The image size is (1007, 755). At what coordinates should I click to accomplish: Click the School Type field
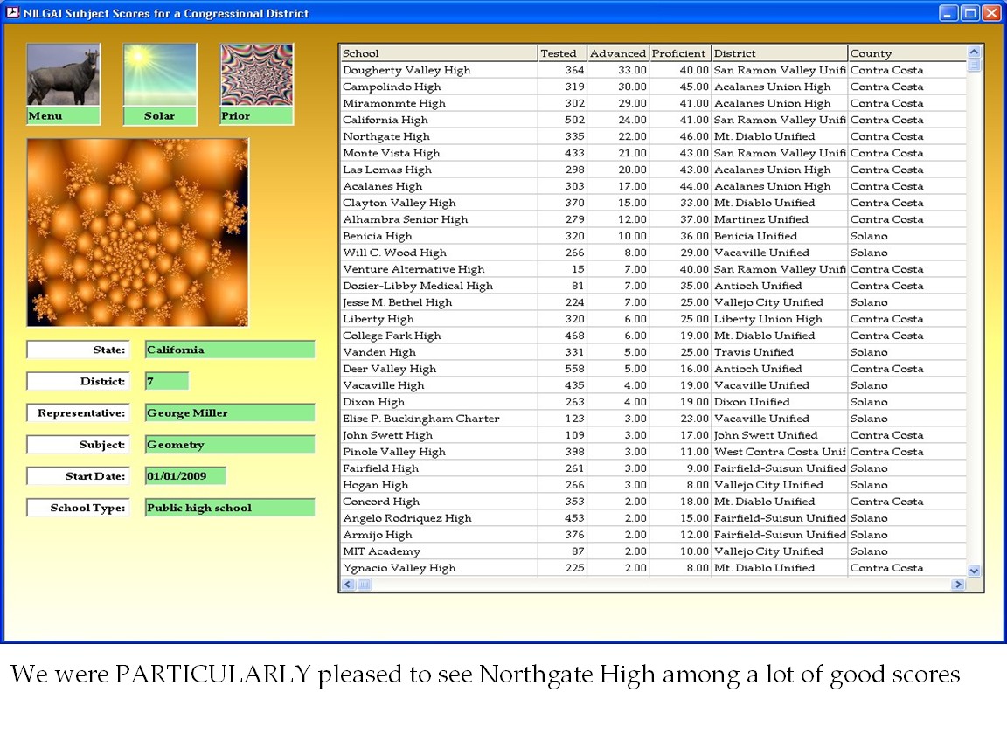click(229, 508)
